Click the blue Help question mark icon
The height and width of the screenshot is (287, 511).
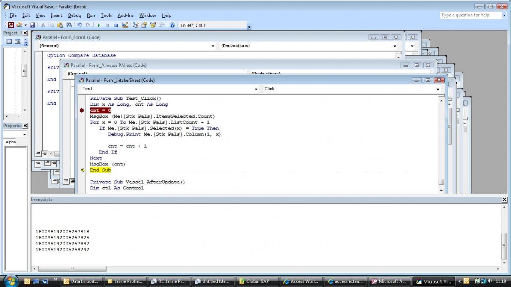[x=172, y=25]
